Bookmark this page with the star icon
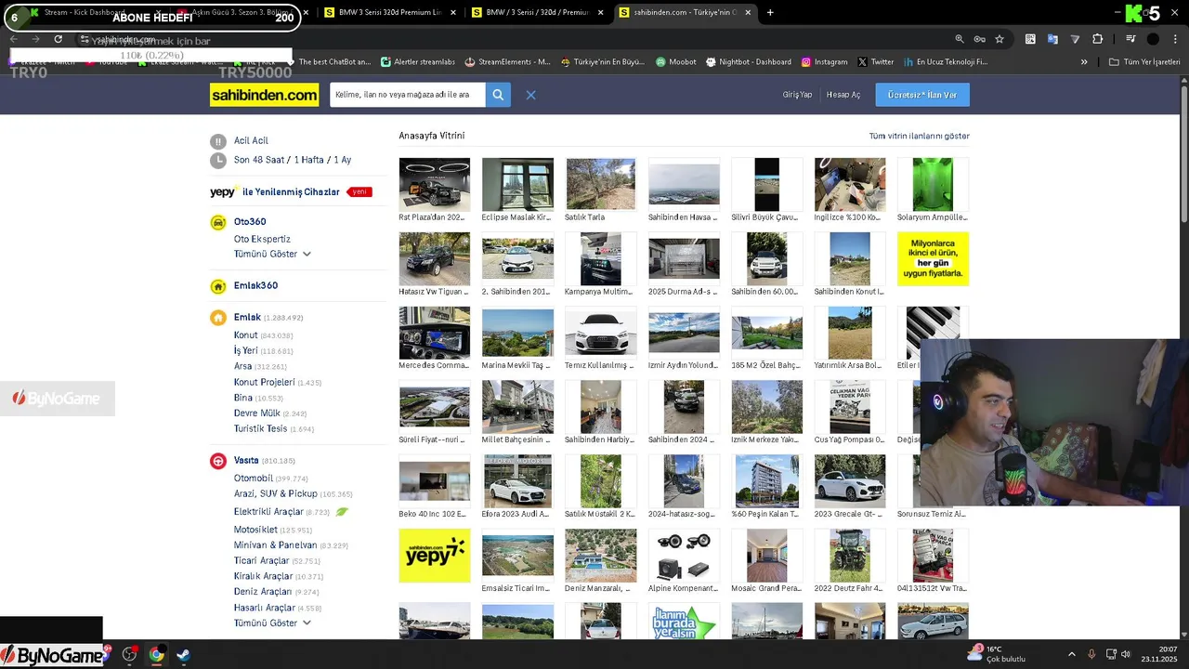This screenshot has height=669, width=1189. [1000, 39]
